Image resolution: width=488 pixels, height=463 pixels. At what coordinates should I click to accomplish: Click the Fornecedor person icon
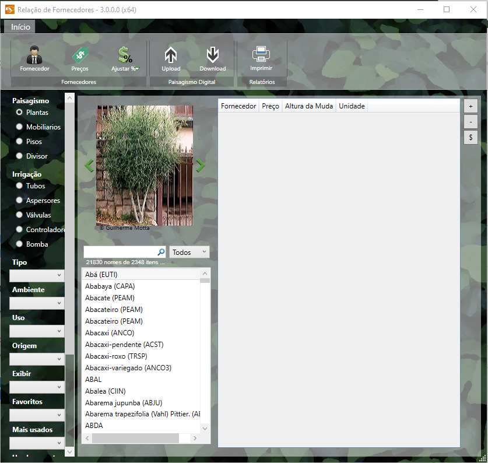[x=34, y=55]
